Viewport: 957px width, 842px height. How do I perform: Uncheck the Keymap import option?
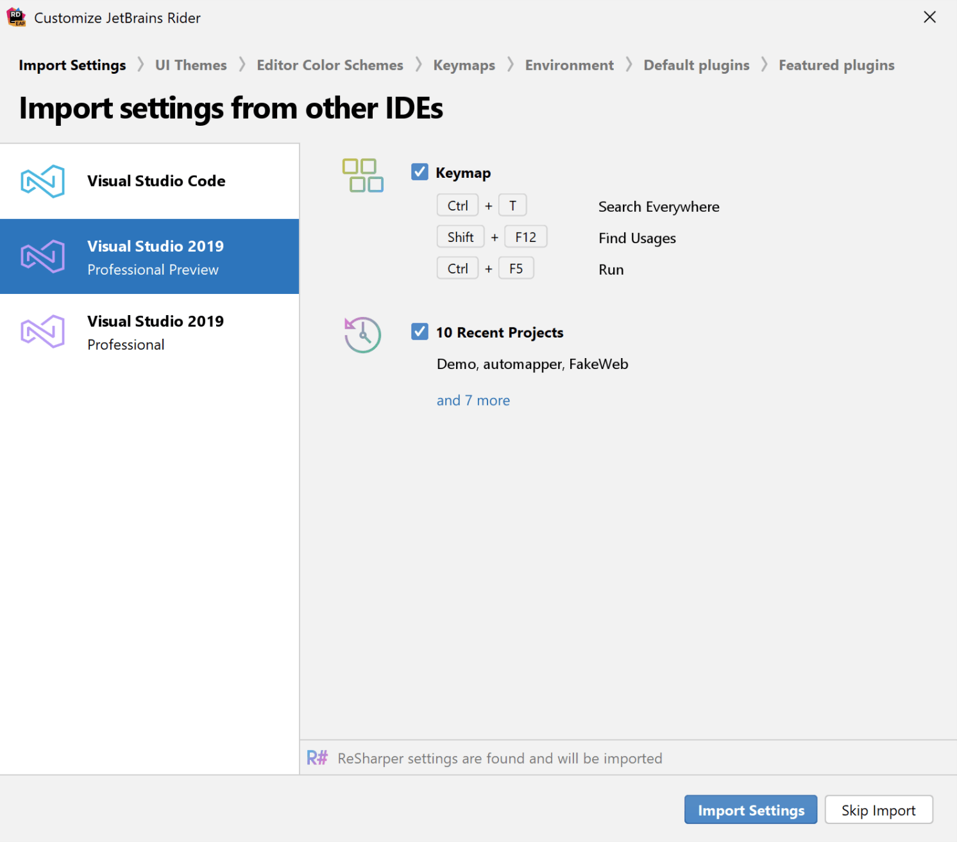419,171
